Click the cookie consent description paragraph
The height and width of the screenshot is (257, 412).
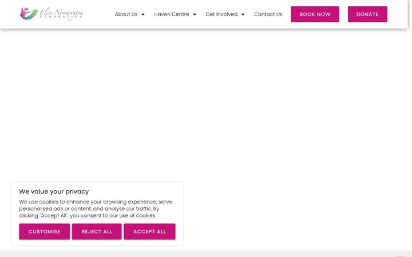(96, 209)
